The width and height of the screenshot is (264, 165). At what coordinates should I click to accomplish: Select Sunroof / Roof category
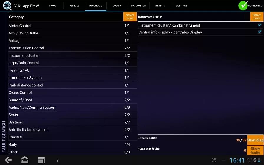(x=72, y=100)
